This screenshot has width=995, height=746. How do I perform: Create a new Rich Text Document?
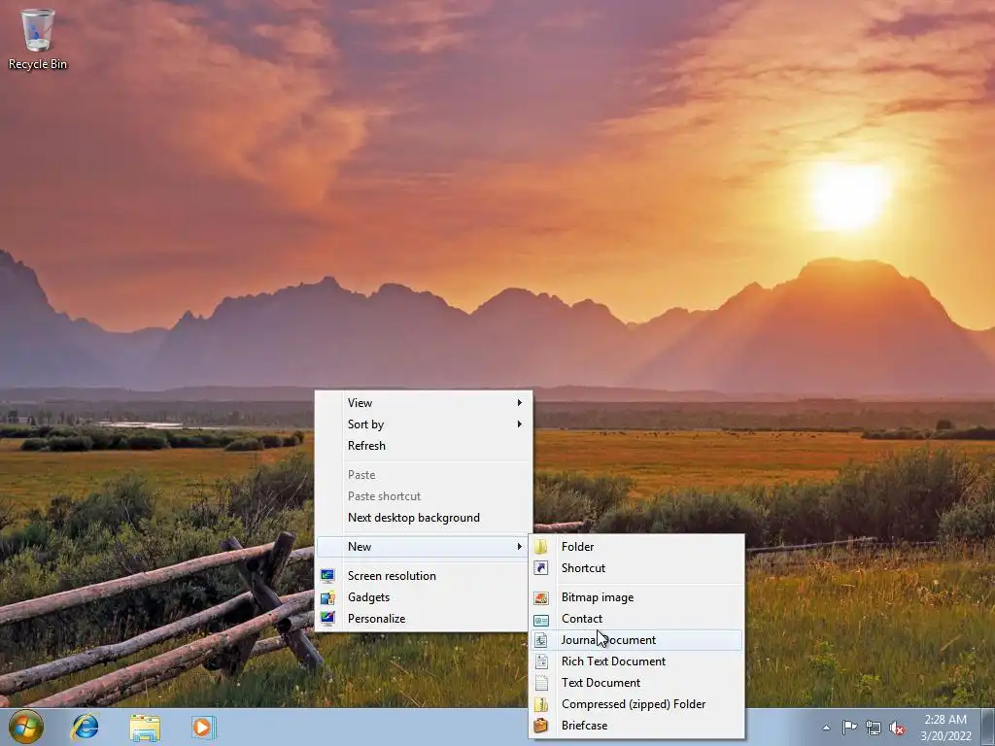click(636, 661)
